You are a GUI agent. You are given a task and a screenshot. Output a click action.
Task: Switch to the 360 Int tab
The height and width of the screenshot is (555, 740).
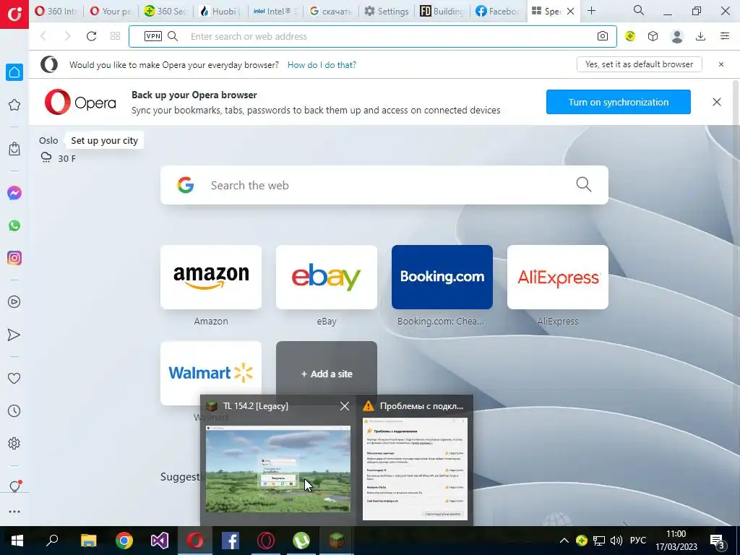(x=56, y=12)
